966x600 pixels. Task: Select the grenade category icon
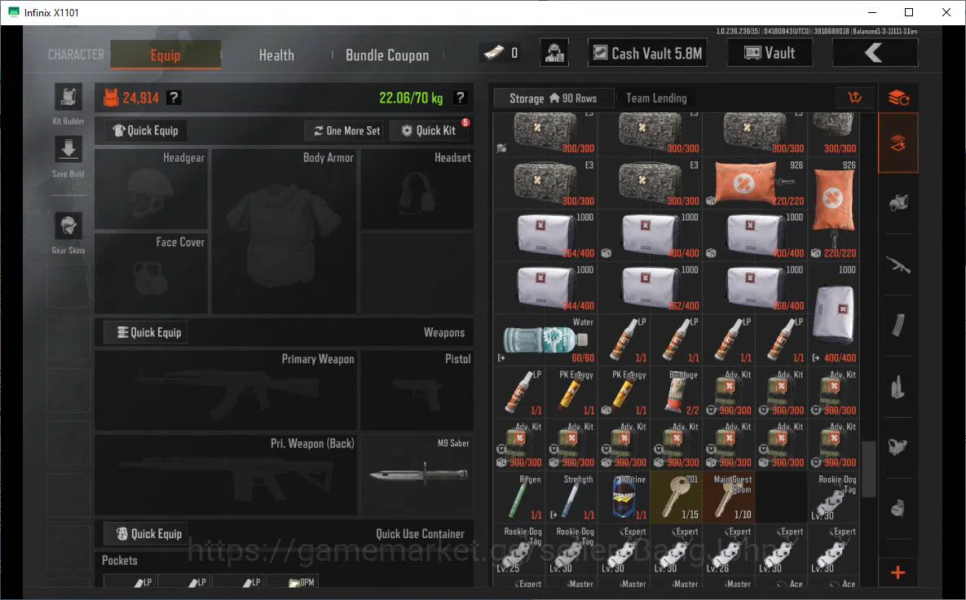tap(898, 508)
